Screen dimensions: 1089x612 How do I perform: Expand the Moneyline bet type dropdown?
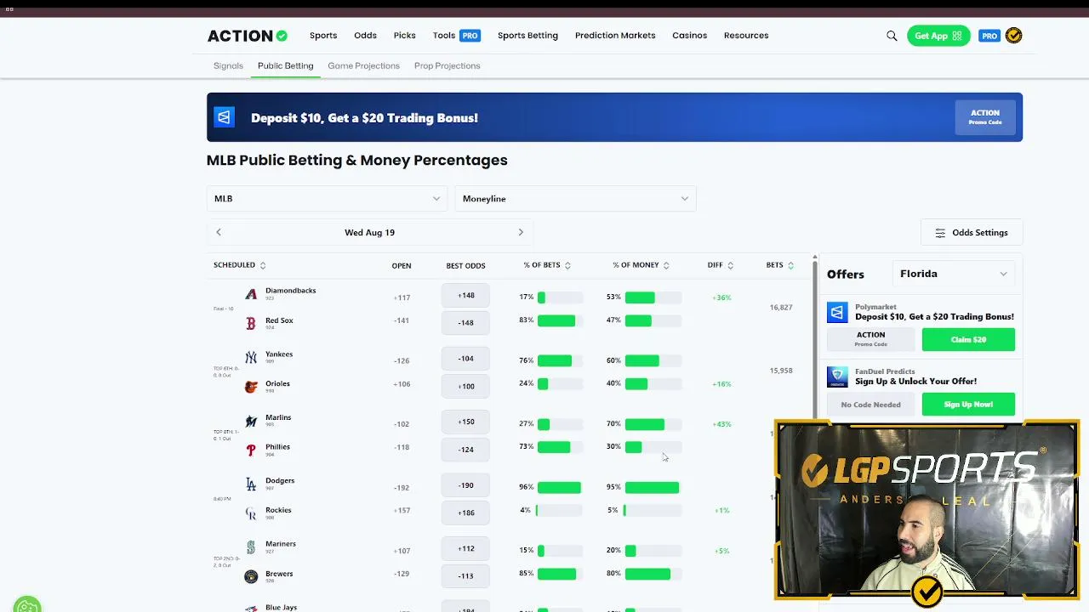[575, 199]
